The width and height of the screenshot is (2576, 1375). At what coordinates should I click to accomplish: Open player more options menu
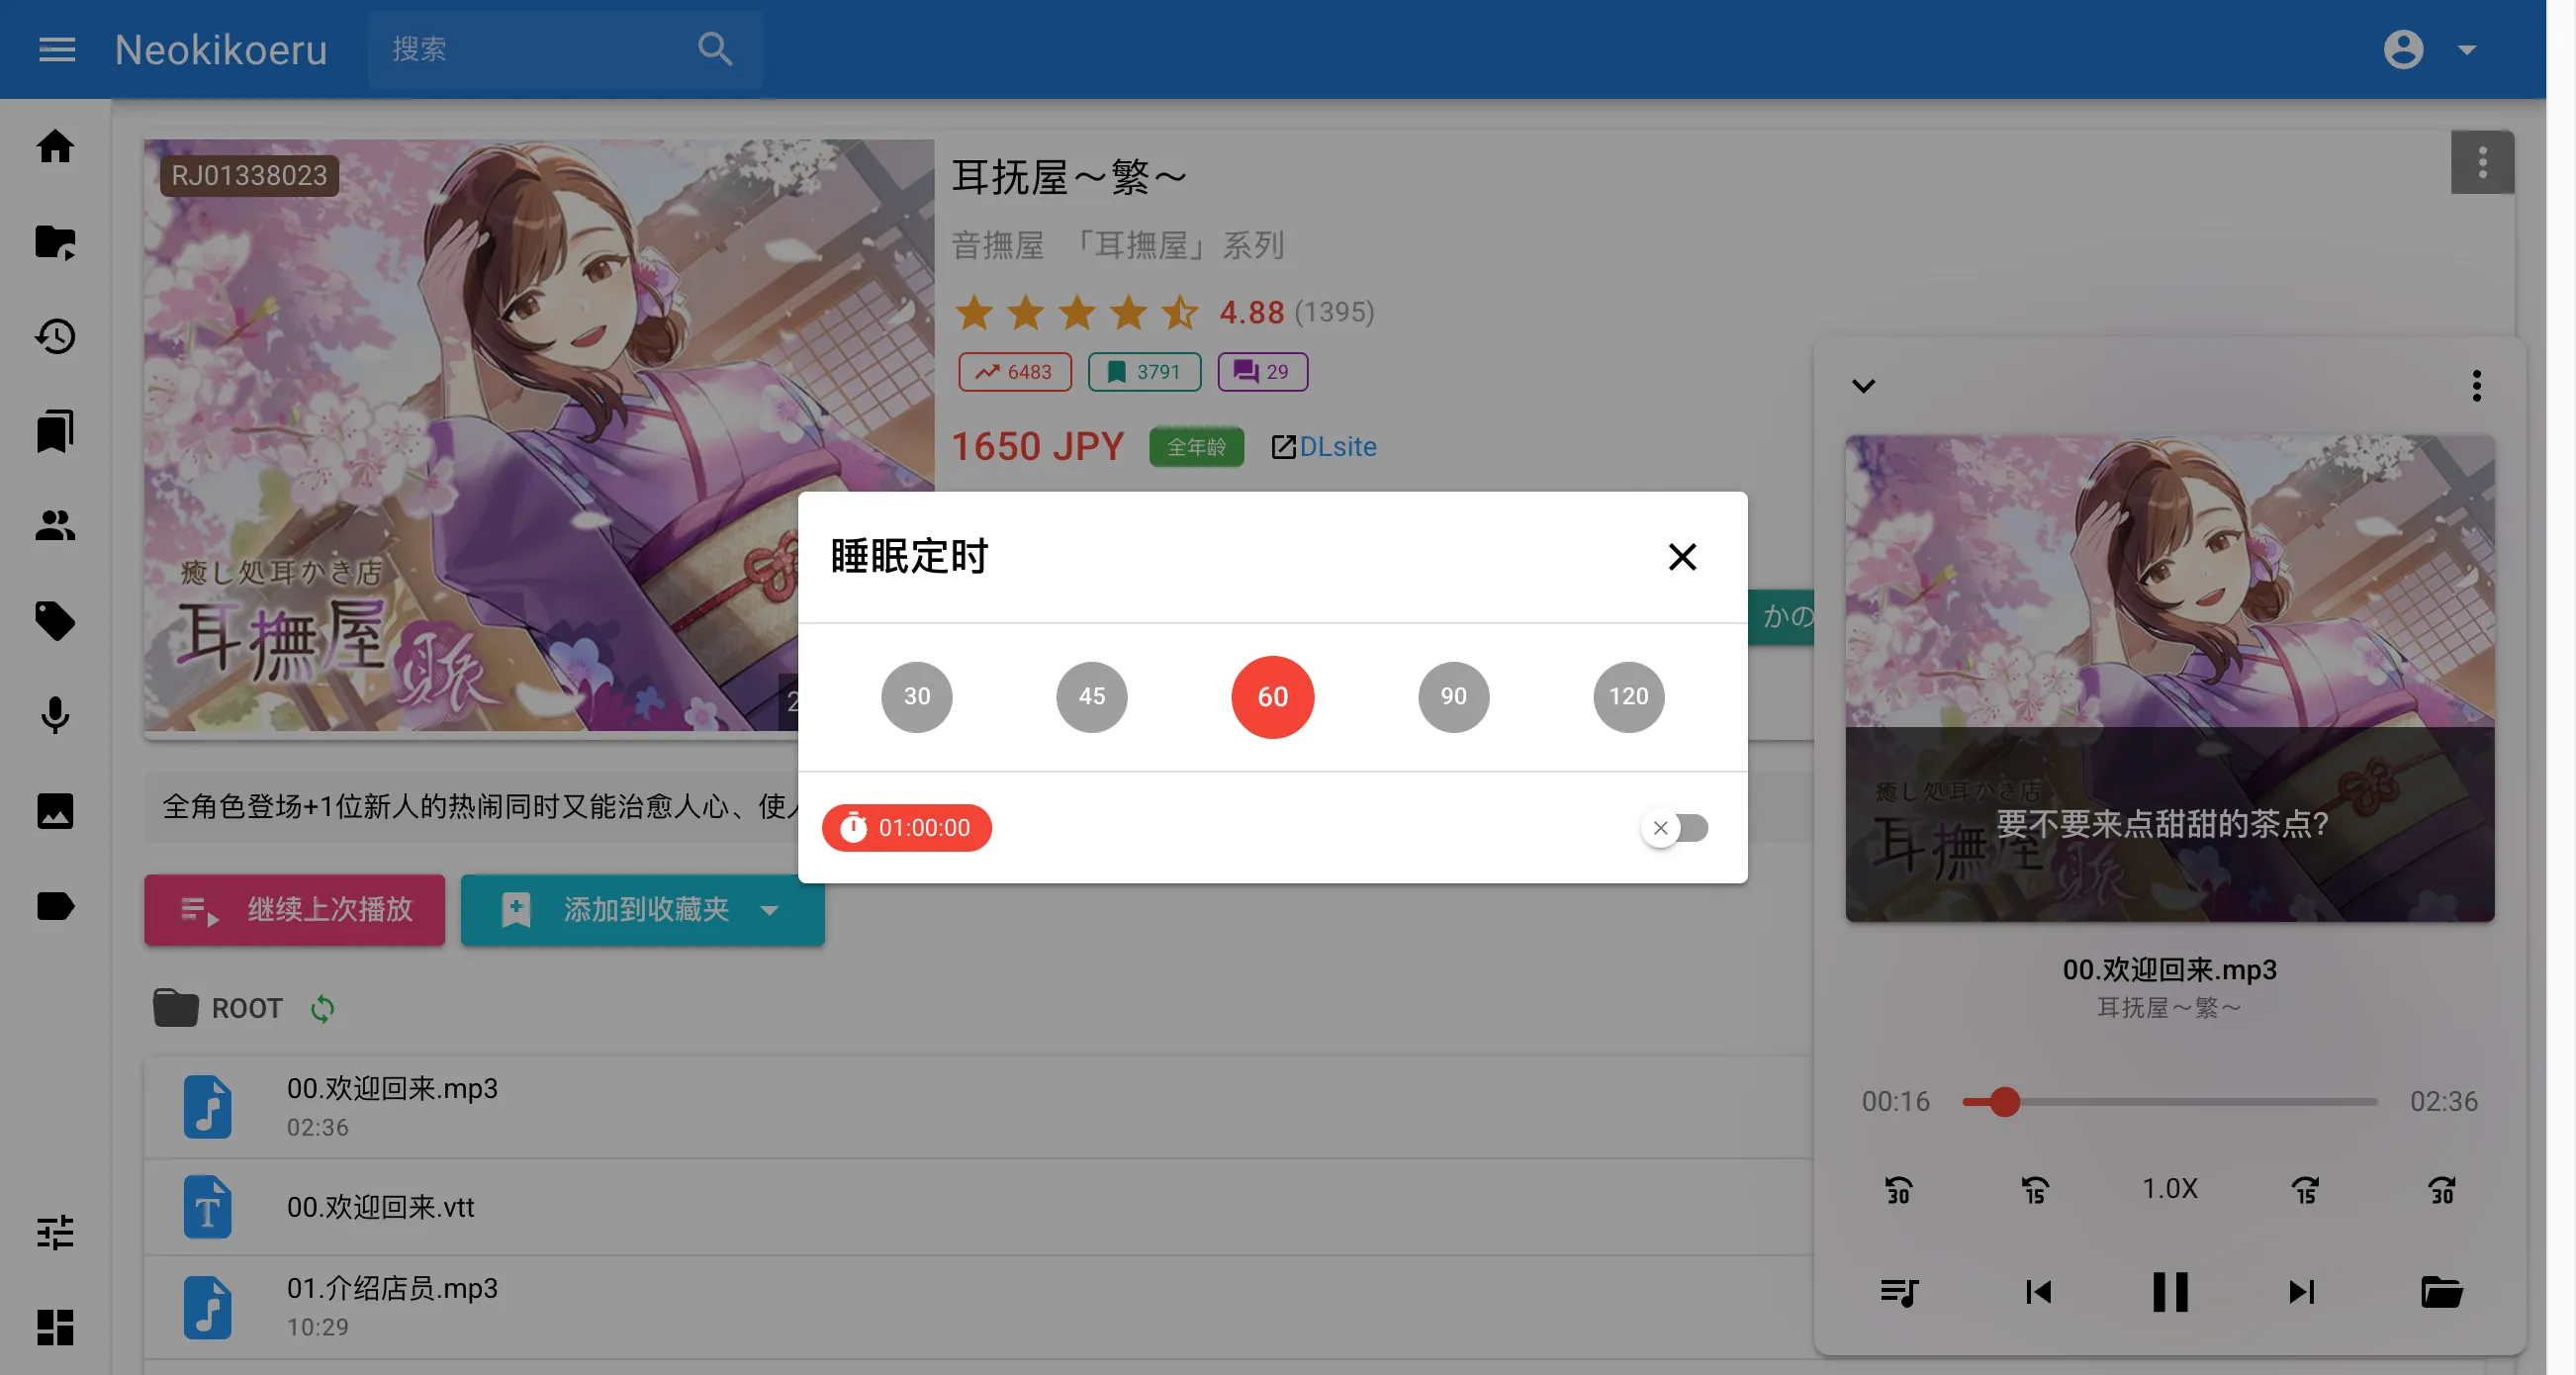(x=2476, y=385)
